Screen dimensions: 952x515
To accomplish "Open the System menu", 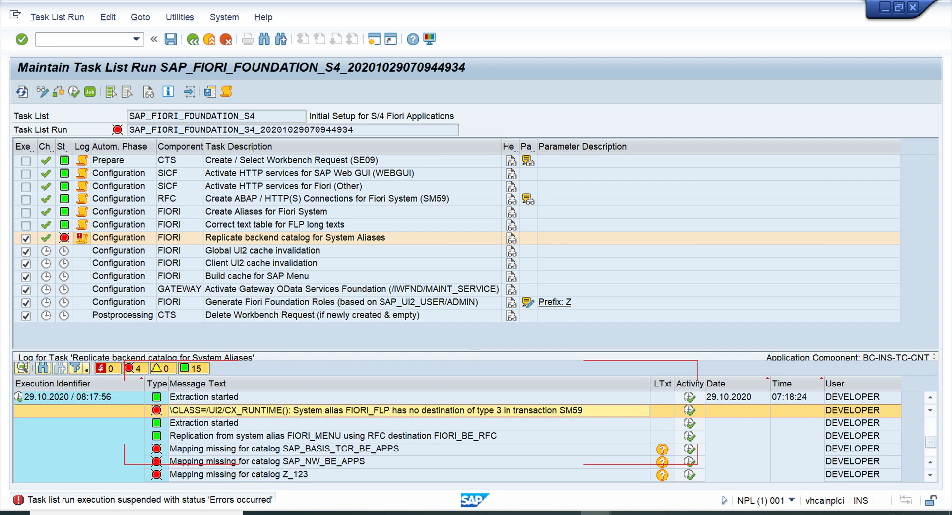I will (x=224, y=17).
